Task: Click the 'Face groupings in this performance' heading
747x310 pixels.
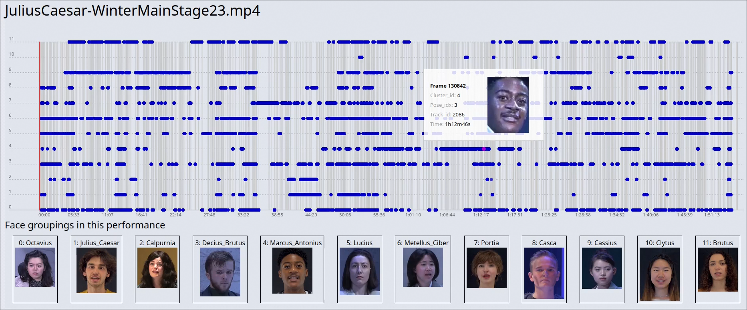Action: point(85,225)
